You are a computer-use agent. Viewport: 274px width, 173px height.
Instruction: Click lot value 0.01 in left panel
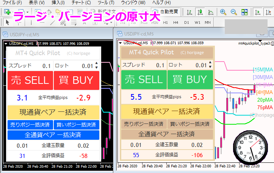tap(88, 66)
